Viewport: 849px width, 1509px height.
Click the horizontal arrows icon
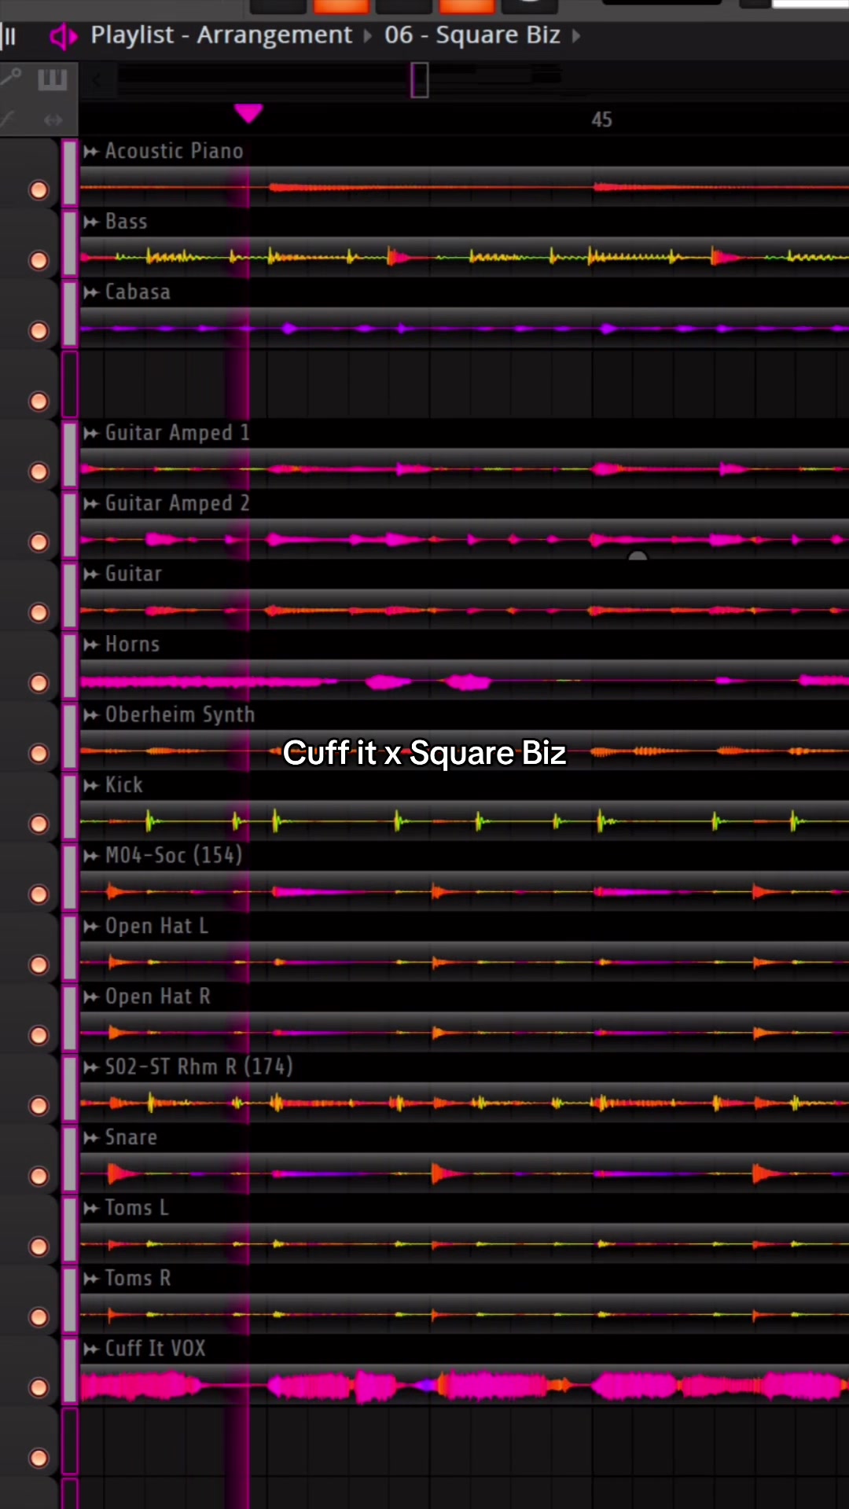click(53, 120)
